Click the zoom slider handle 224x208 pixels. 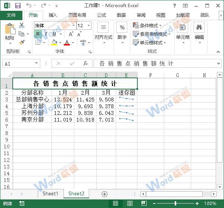tap(175, 204)
